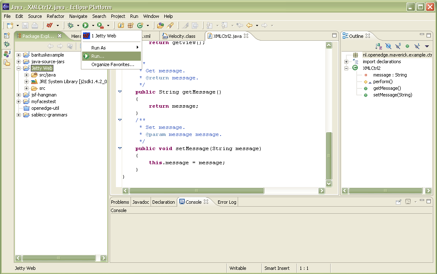Click the green Run toolbar button

(x=85, y=26)
